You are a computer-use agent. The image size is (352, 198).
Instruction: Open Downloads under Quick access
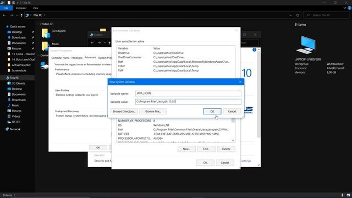pyautogui.click(x=19, y=37)
